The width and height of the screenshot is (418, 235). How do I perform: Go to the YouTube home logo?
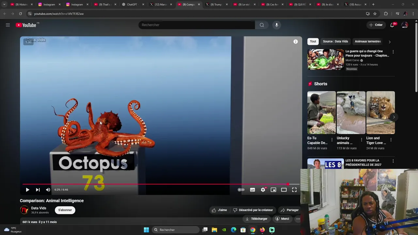(26, 25)
